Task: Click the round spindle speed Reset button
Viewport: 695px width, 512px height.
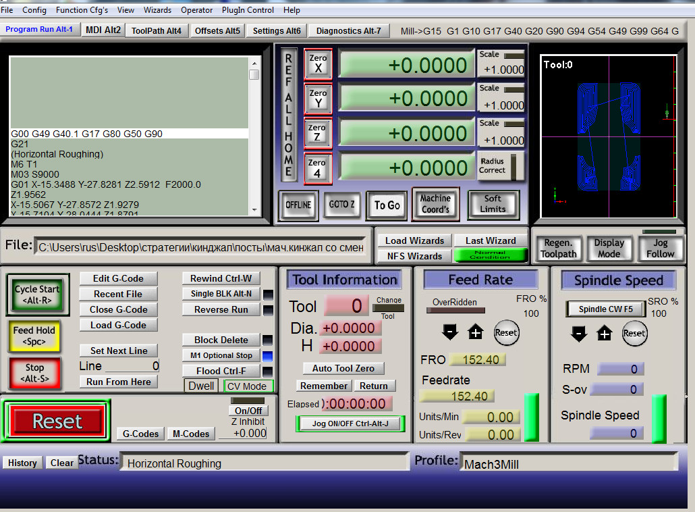Action: [634, 333]
